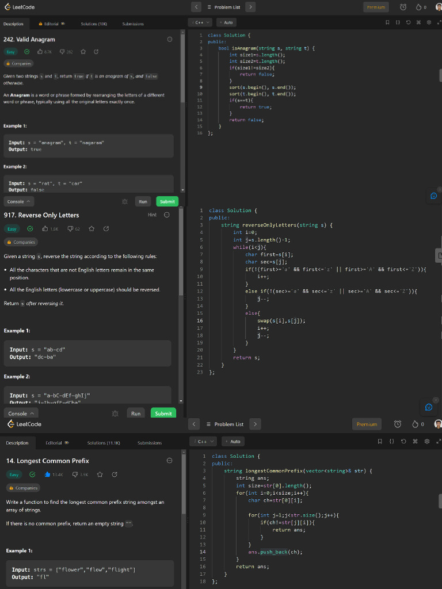Click the timer clock icon in top header
This screenshot has width=442, height=589.
403,7
